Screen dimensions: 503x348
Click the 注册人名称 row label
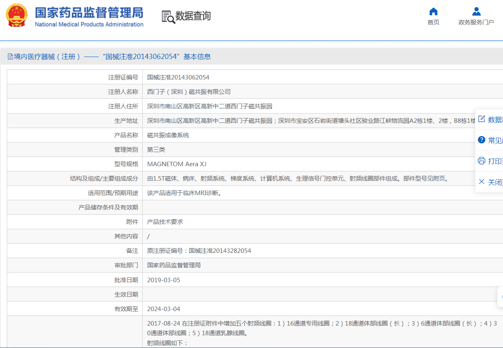click(x=123, y=92)
